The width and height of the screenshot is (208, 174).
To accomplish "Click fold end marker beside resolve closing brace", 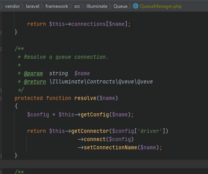I will click(0, 156).
